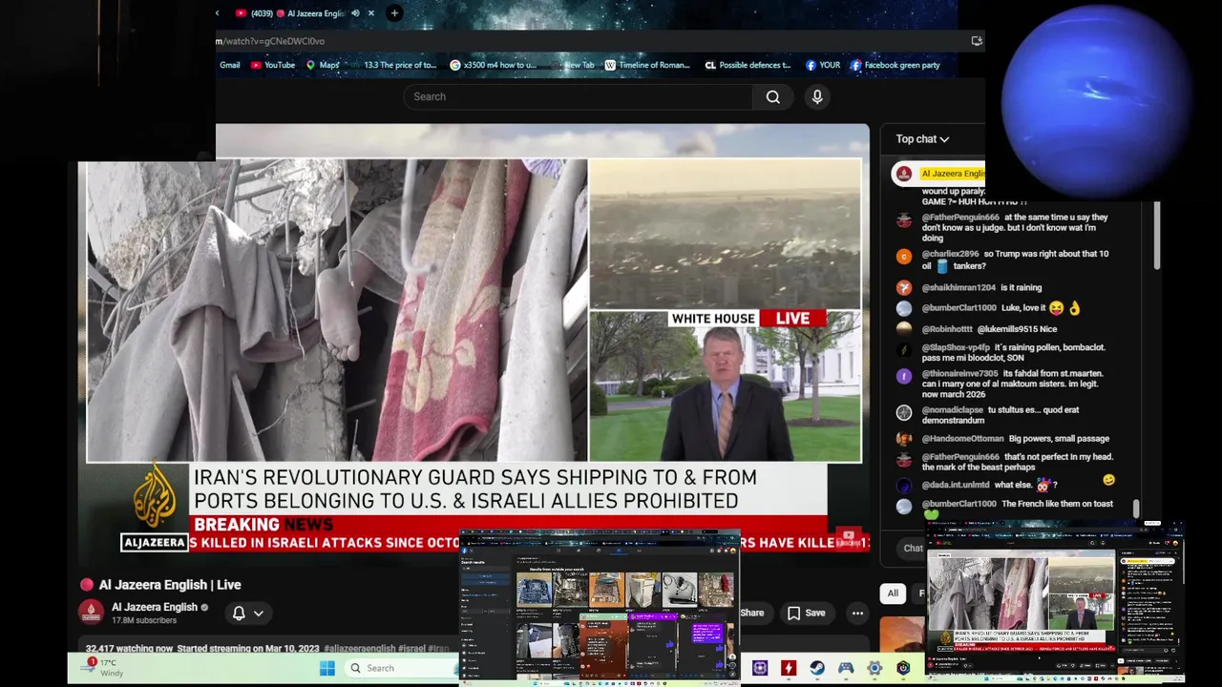This screenshot has height=687, width=1222.
Task: Click the suggested video thumbnail below chips
Action: (x=902, y=634)
